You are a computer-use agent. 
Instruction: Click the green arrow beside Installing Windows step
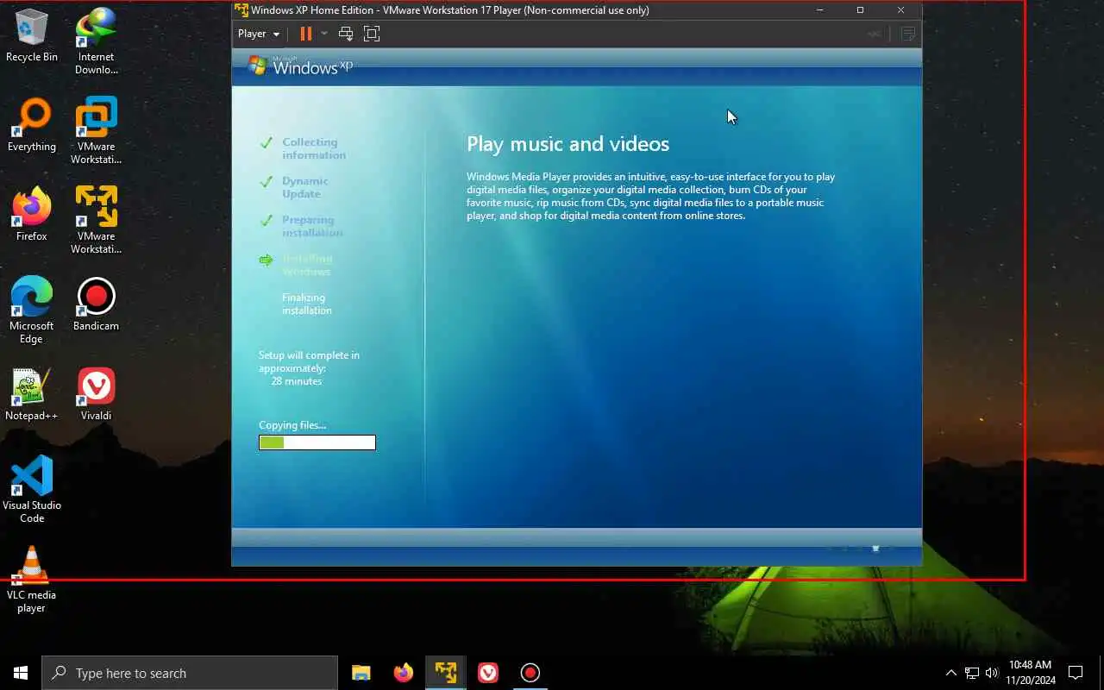267,260
